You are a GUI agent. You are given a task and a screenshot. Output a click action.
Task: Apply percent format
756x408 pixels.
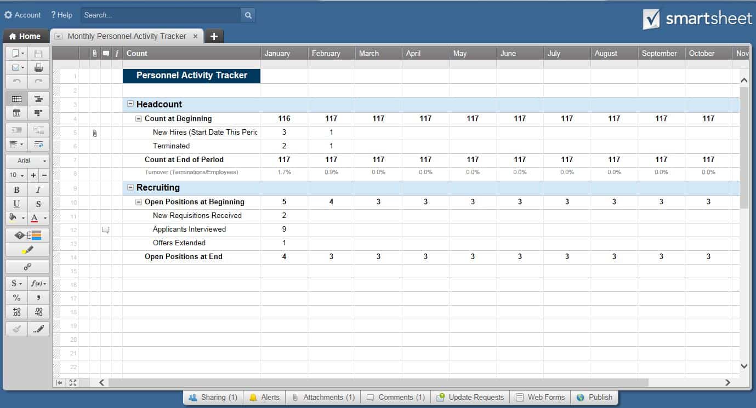point(16,297)
